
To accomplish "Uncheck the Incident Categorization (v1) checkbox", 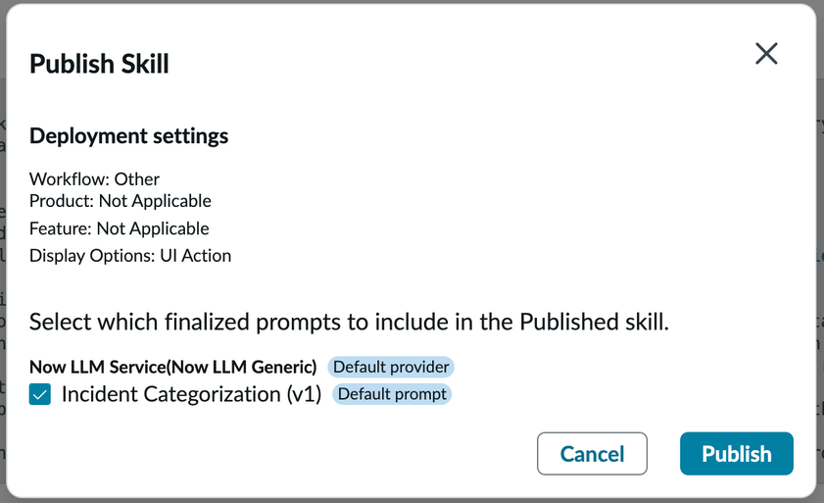I will point(40,394).
